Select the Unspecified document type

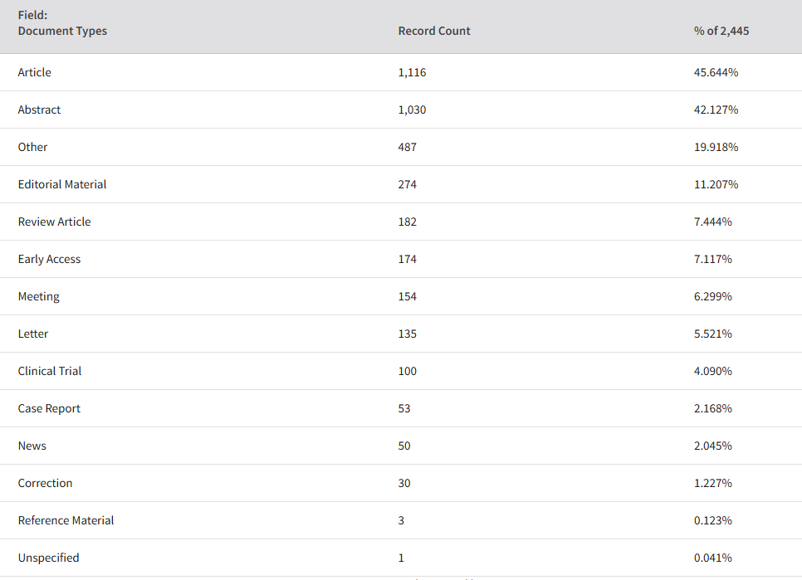(49, 558)
